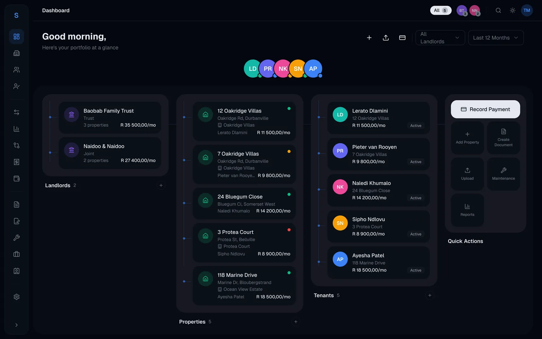Image resolution: width=542 pixels, height=339 pixels.
Task: Open the document-with-pencil icon in sidebar
Action: point(16,221)
